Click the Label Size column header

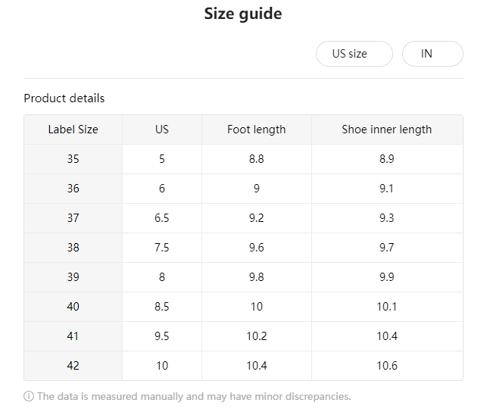point(73,130)
